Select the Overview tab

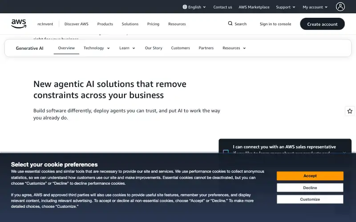[66, 48]
